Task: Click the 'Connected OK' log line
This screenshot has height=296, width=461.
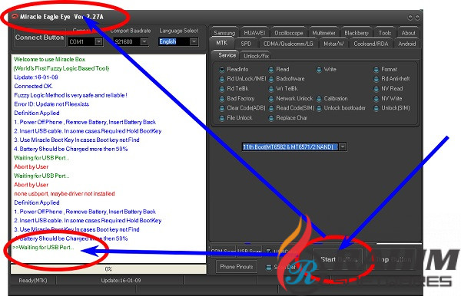Action: (33, 86)
